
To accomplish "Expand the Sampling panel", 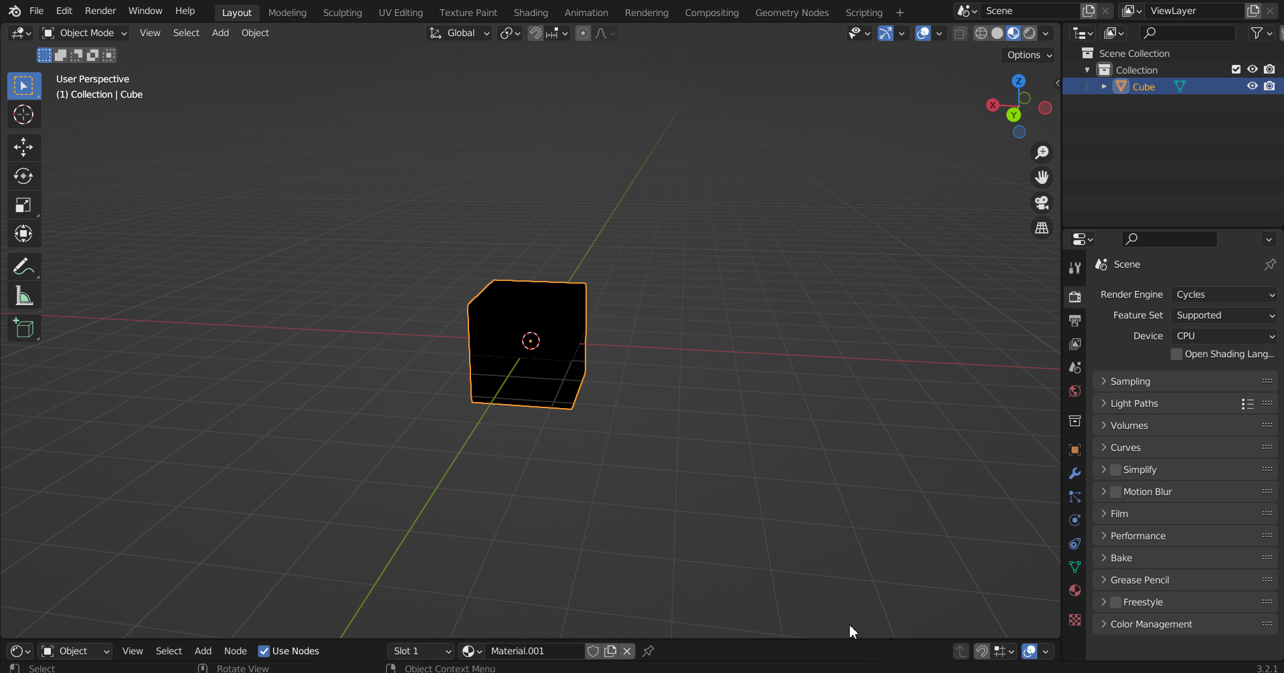I will coord(1185,381).
